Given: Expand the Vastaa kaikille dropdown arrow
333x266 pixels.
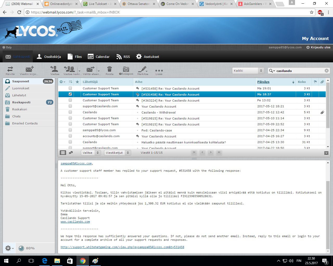Looking at the screenshot, I should [79, 71].
